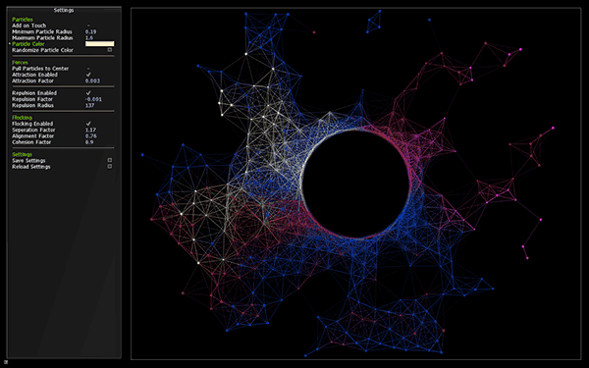Click the Randomize Particle Color button square

pos(110,50)
